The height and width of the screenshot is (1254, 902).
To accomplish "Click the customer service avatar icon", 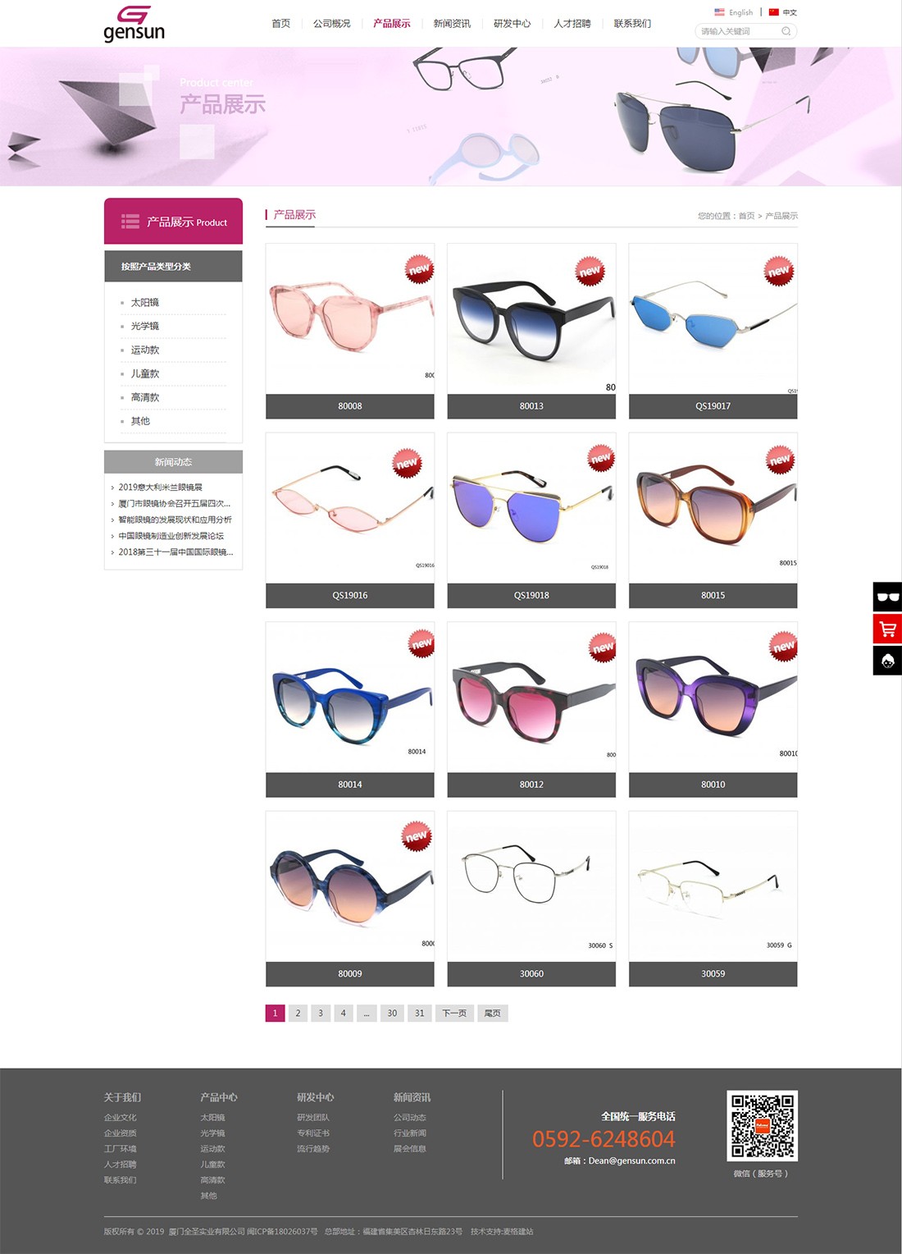I will (x=887, y=661).
